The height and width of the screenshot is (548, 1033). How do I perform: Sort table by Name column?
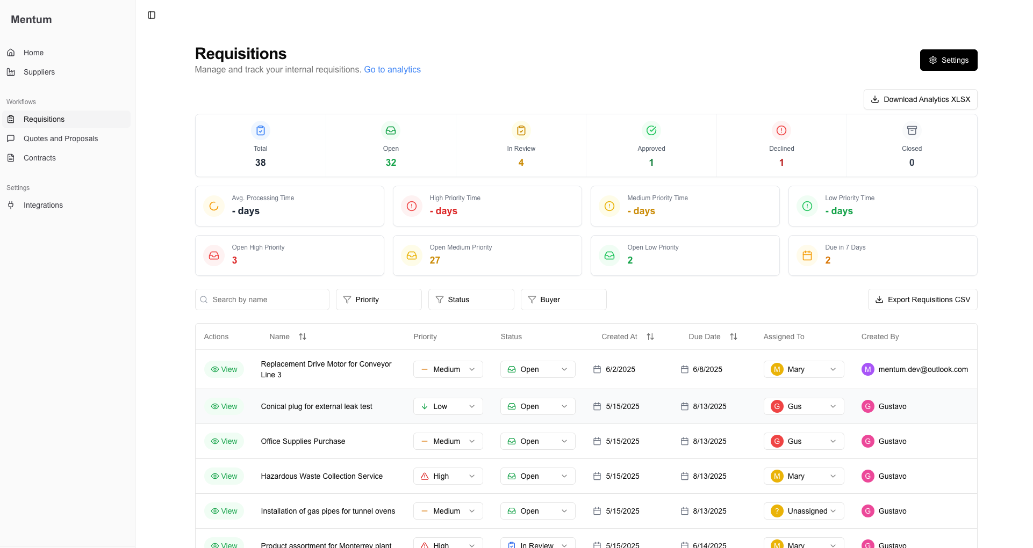click(303, 337)
